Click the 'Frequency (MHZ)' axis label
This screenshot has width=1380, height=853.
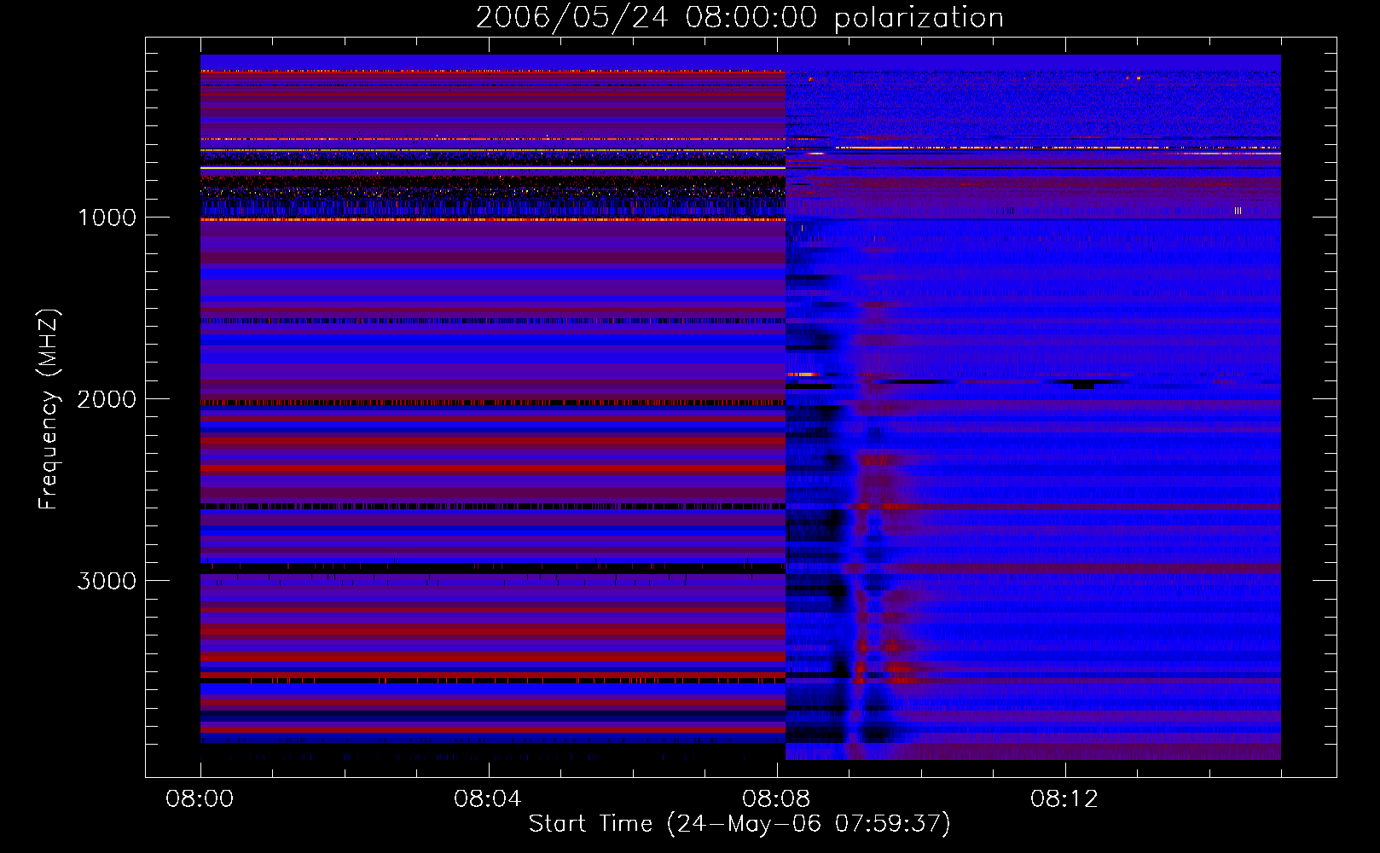[x=48, y=409]
